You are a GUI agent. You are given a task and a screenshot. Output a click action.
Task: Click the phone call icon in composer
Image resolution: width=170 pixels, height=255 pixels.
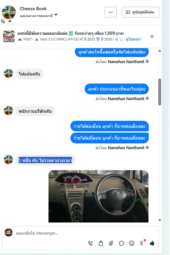[x=91, y=243]
